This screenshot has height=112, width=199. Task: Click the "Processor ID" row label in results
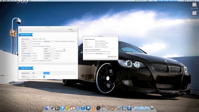[x=24, y=46]
